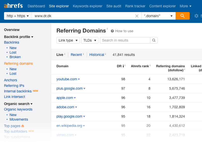Screen dimensions: 202x142
Task: Click the orange search magnifier button
Action: 182,16
